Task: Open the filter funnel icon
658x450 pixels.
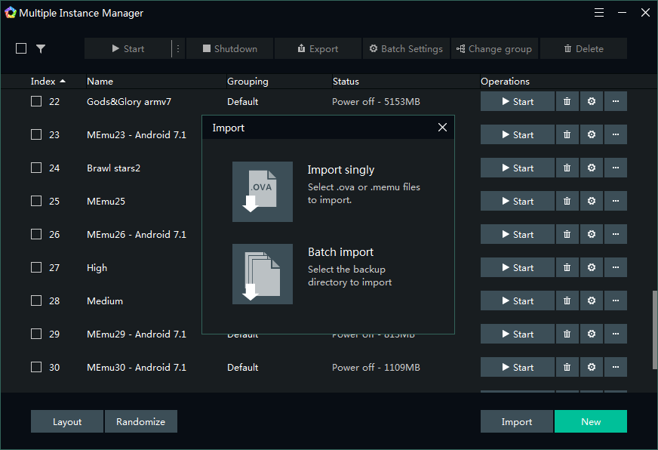Action: pos(41,49)
